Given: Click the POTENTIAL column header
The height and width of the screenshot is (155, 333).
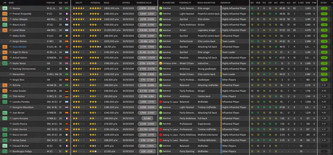Looking at the screenshot, I should point(95,3).
